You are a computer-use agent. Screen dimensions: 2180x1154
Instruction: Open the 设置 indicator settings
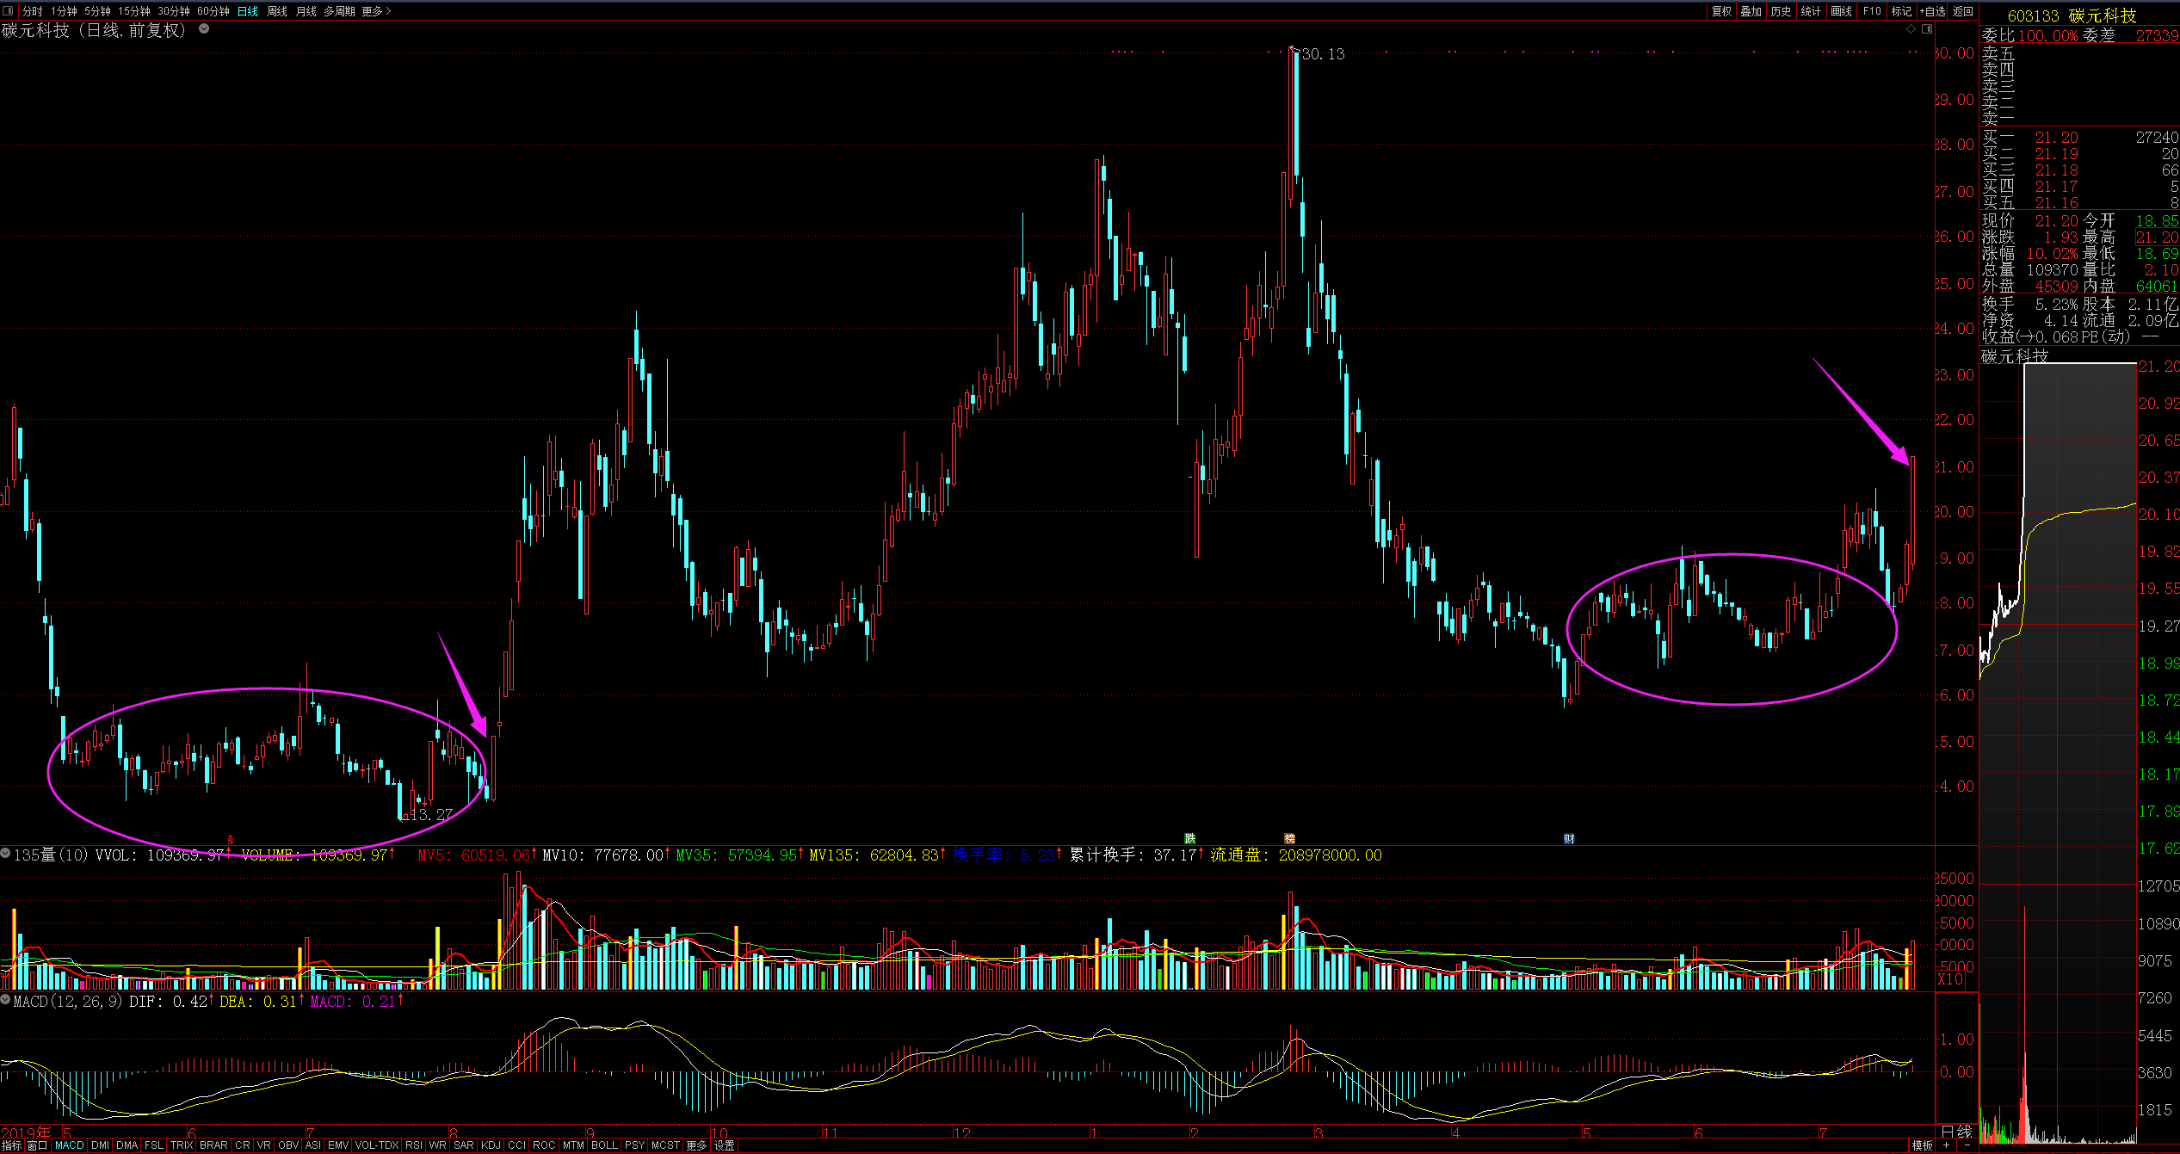tap(725, 1145)
